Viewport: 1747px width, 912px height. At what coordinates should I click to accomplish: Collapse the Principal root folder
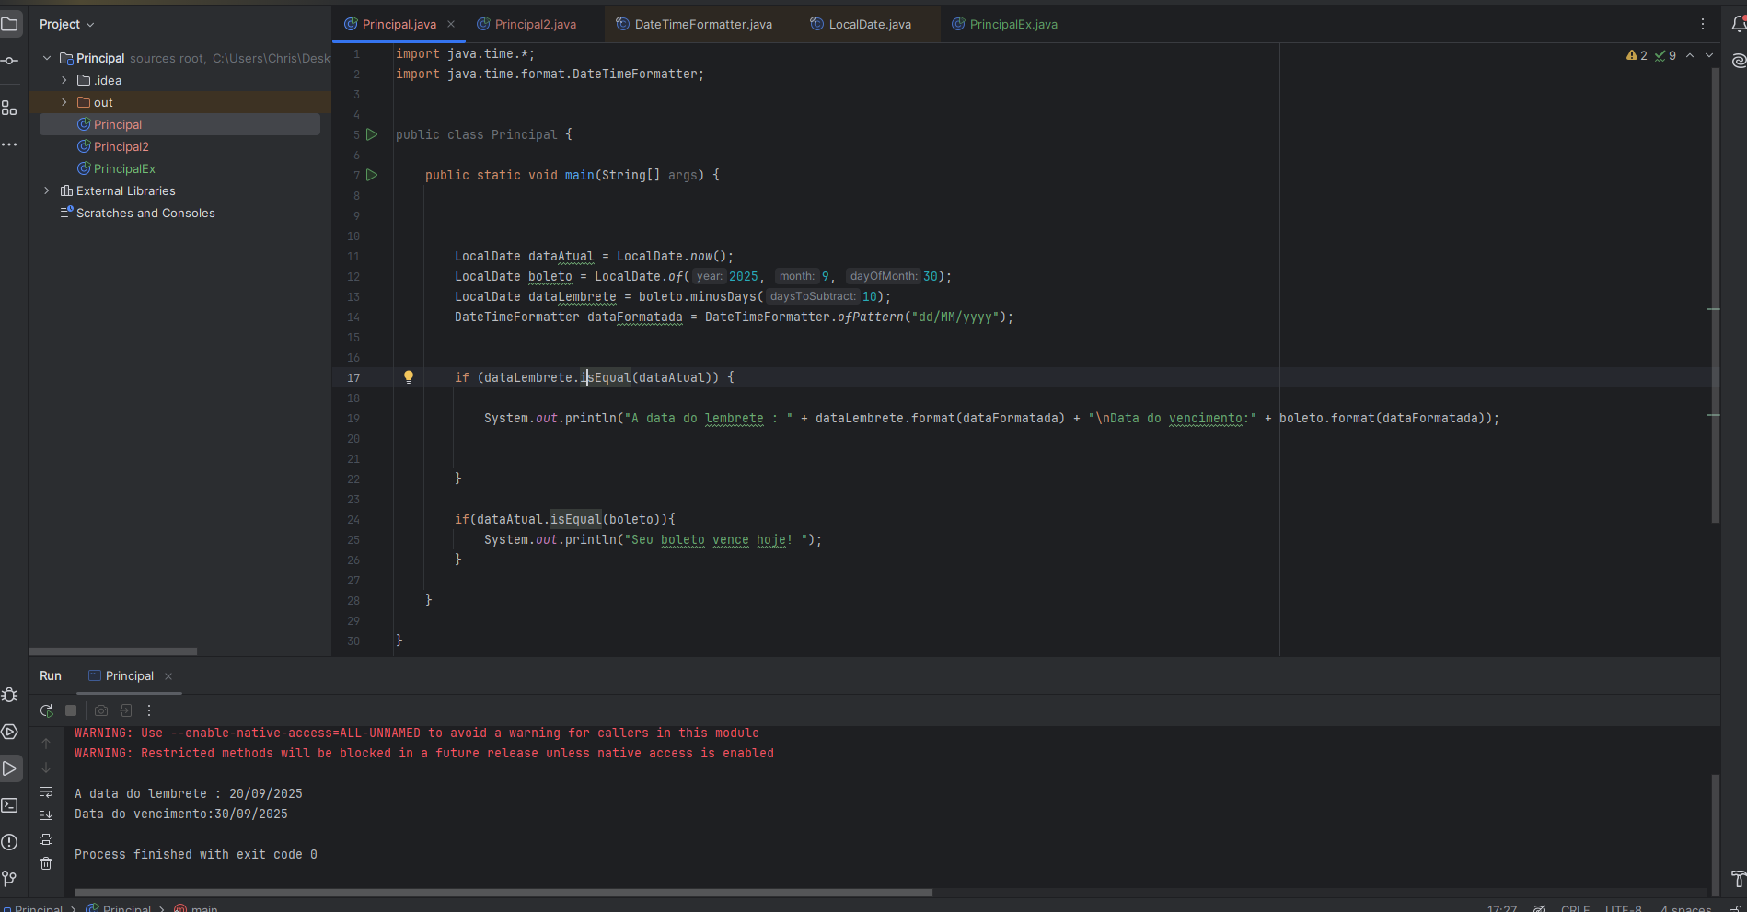coord(47,58)
